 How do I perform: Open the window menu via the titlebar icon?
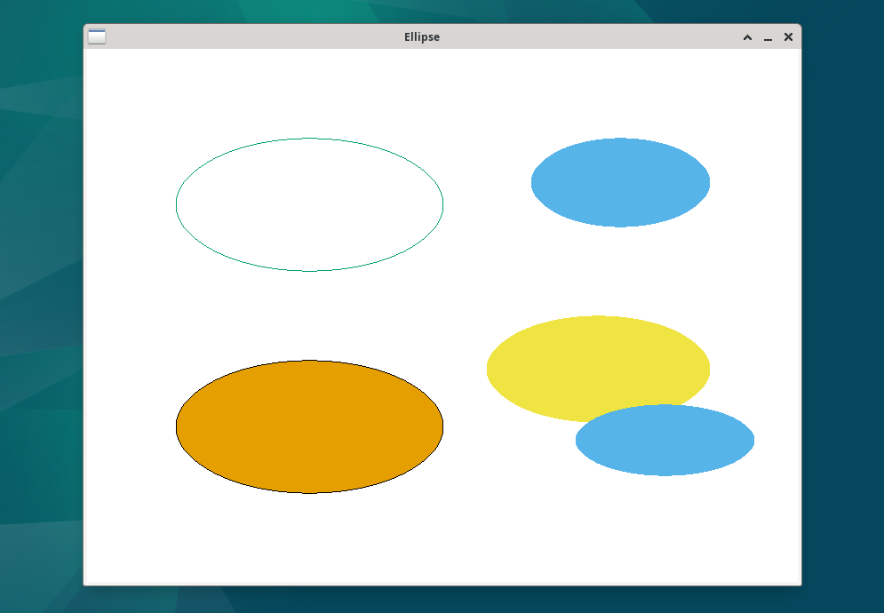(x=97, y=36)
